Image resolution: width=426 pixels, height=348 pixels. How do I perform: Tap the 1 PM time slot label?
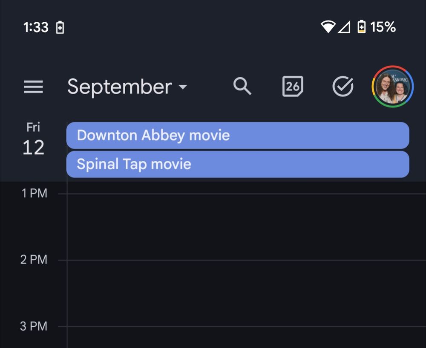(x=33, y=193)
